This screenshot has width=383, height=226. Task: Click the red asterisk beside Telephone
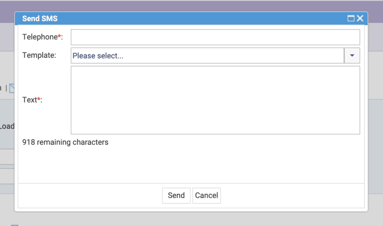click(x=59, y=36)
